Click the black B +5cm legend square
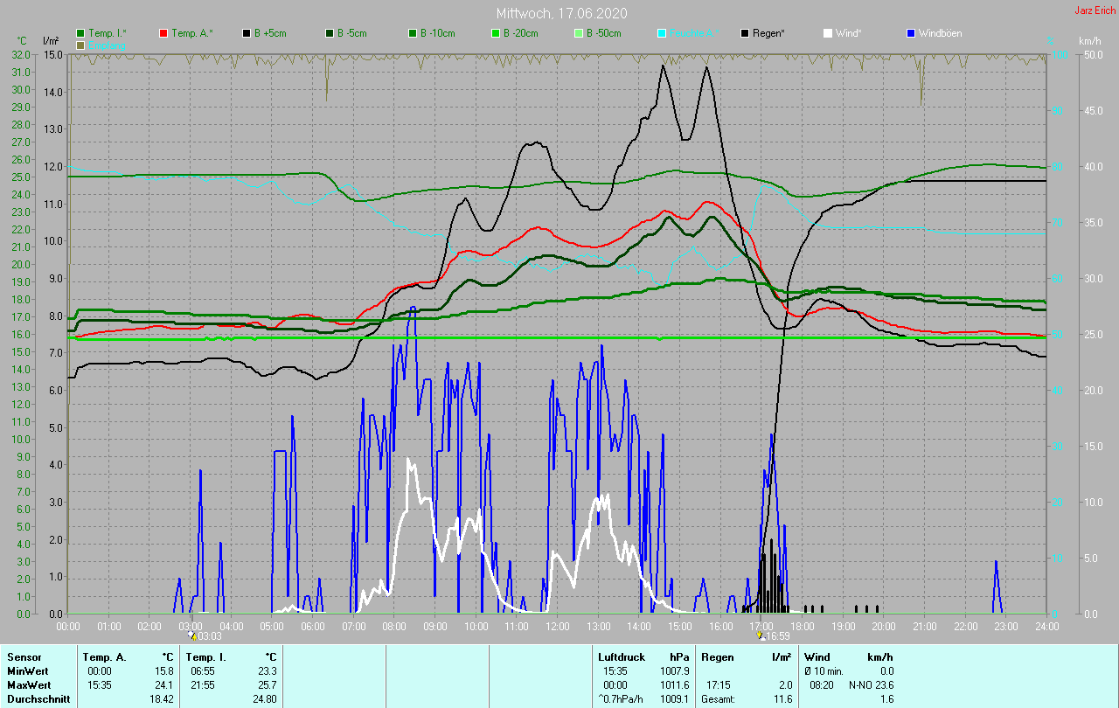Viewport: 1119px width, 708px height. 247,33
